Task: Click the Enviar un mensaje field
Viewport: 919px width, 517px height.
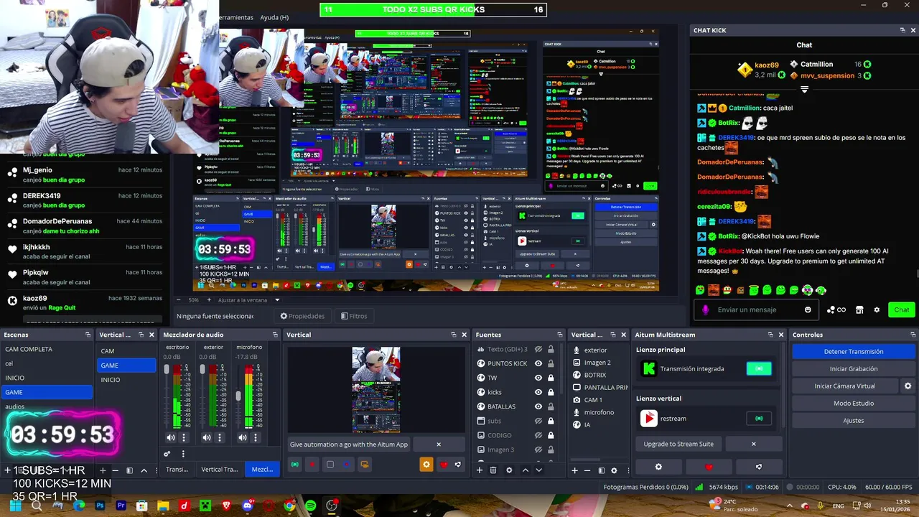Action: click(757, 310)
